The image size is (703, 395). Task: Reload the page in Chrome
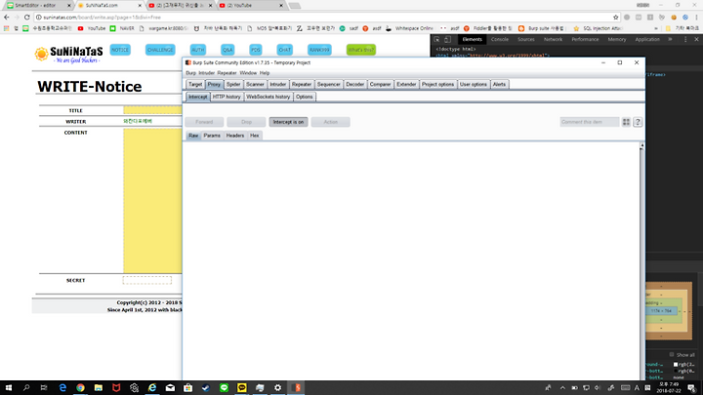[27, 17]
